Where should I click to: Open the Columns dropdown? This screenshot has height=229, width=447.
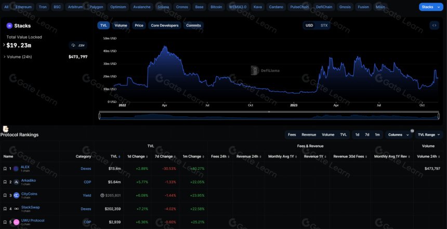(399, 134)
